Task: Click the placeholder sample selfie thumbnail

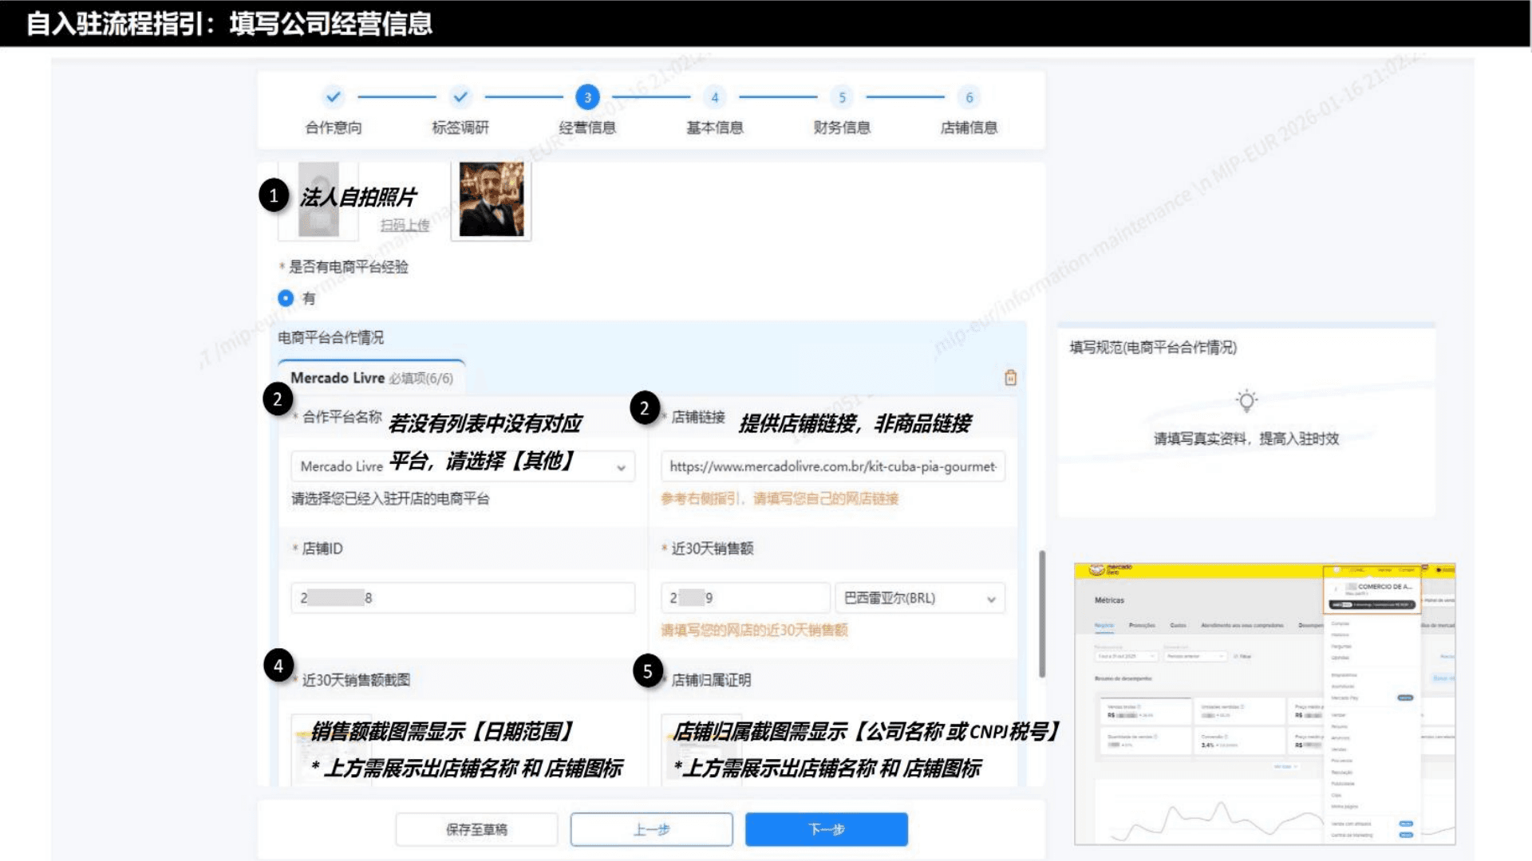Action: tap(318, 200)
